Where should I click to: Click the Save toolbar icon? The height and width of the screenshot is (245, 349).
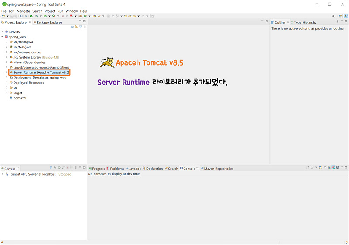pyautogui.click(x=12, y=16)
